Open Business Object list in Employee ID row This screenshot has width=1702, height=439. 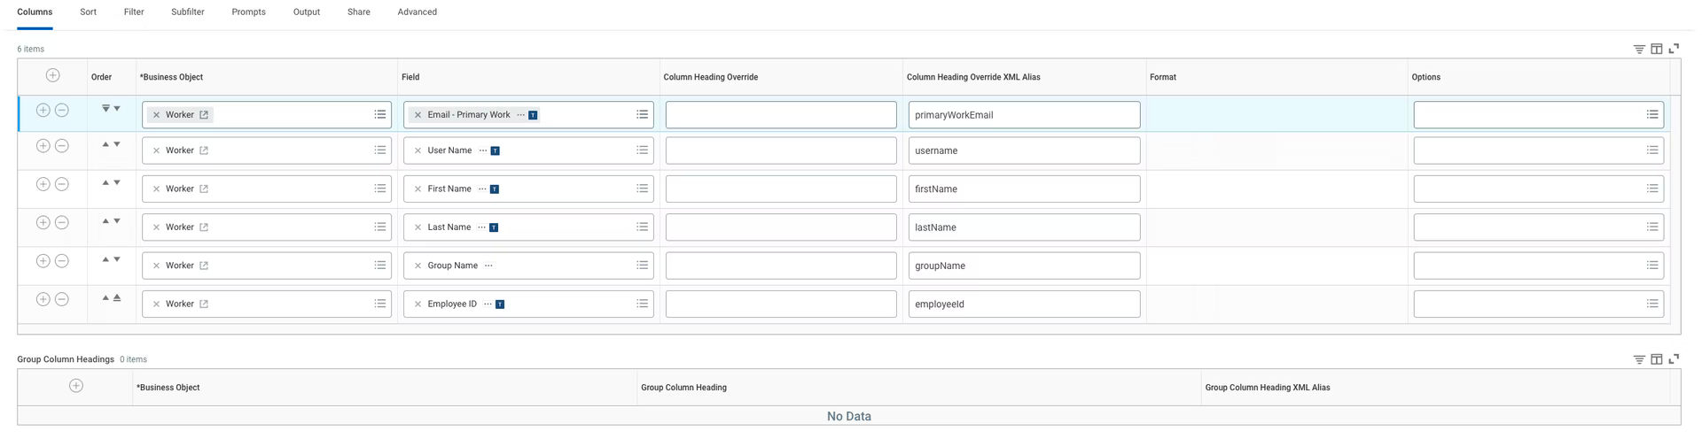[380, 304]
